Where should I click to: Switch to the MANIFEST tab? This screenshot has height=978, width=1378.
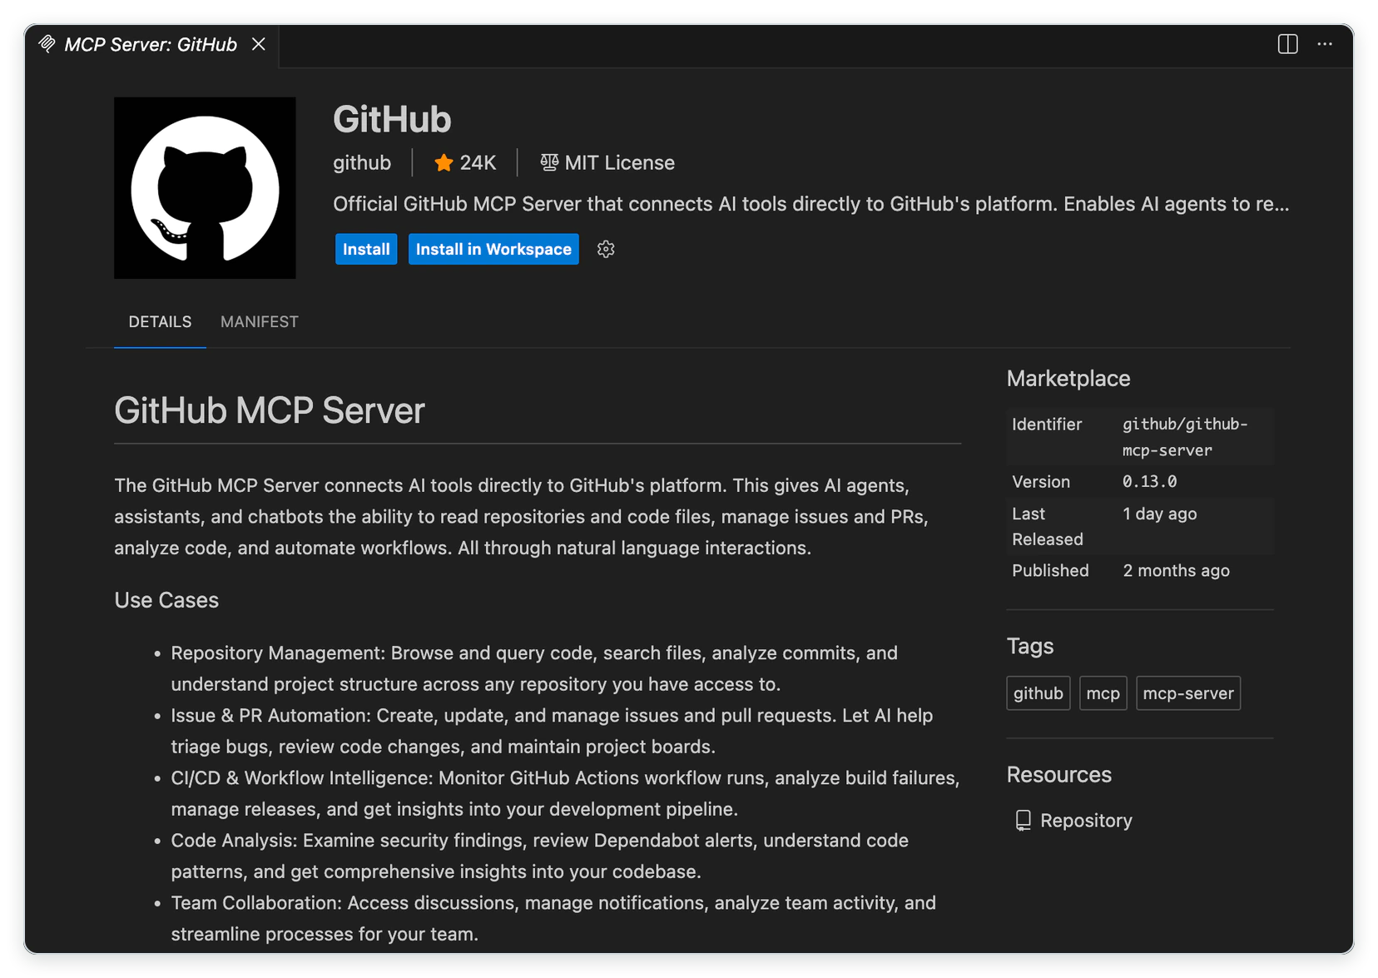tap(260, 322)
